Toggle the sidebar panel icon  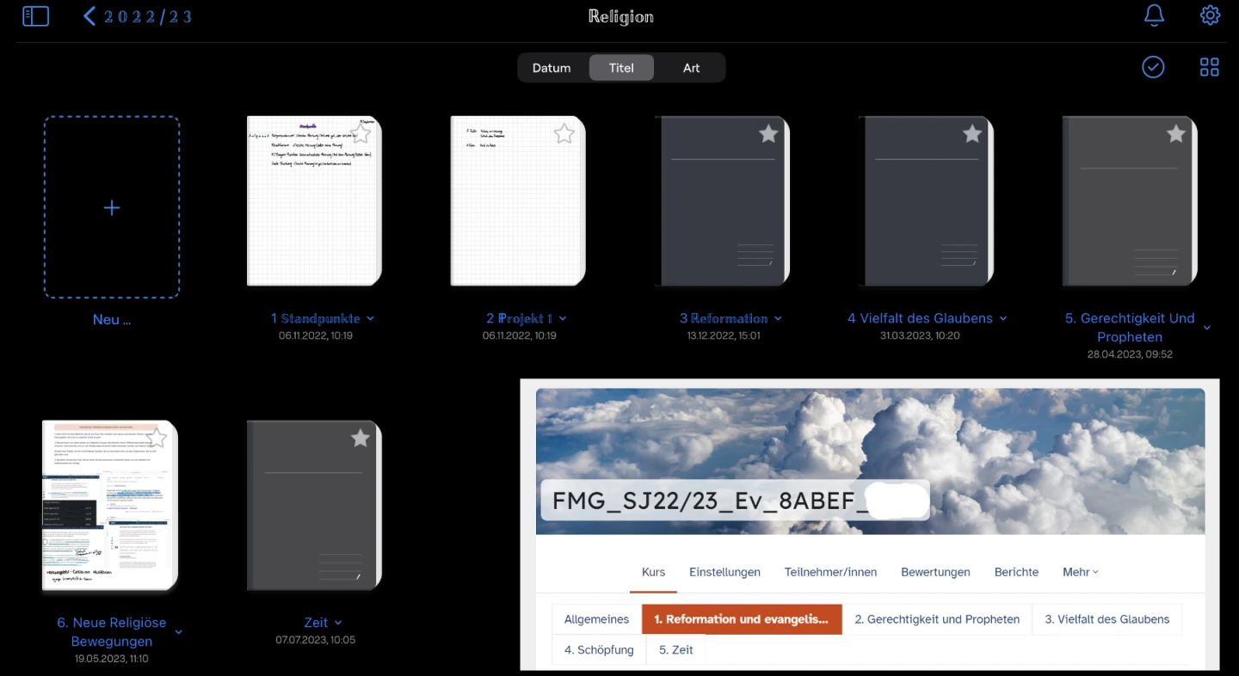[35, 16]
